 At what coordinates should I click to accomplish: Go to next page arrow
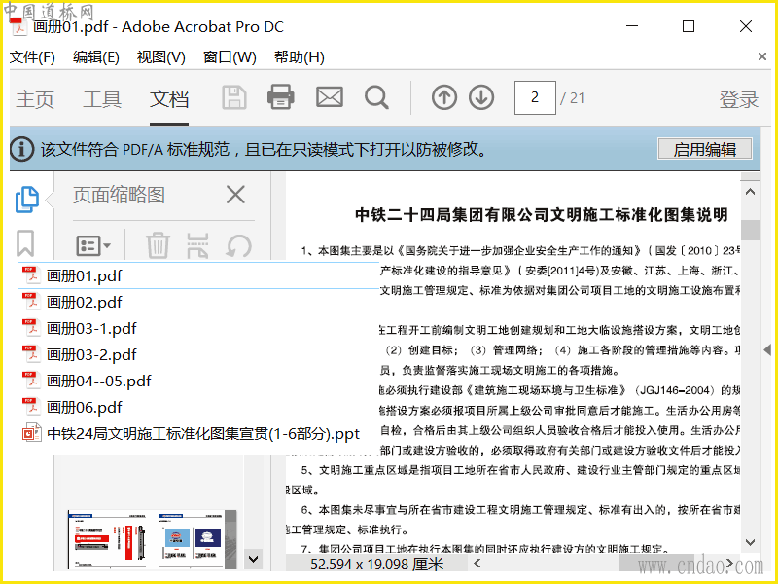[x=481, y=97]
